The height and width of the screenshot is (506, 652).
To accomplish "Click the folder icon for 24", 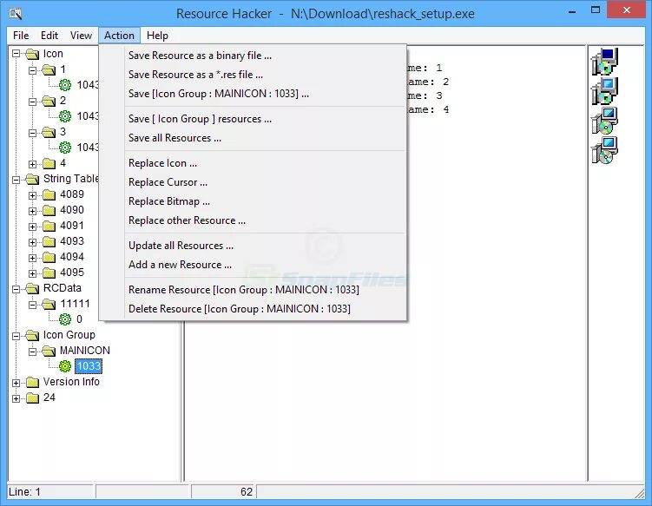I will tap(32, 398).
